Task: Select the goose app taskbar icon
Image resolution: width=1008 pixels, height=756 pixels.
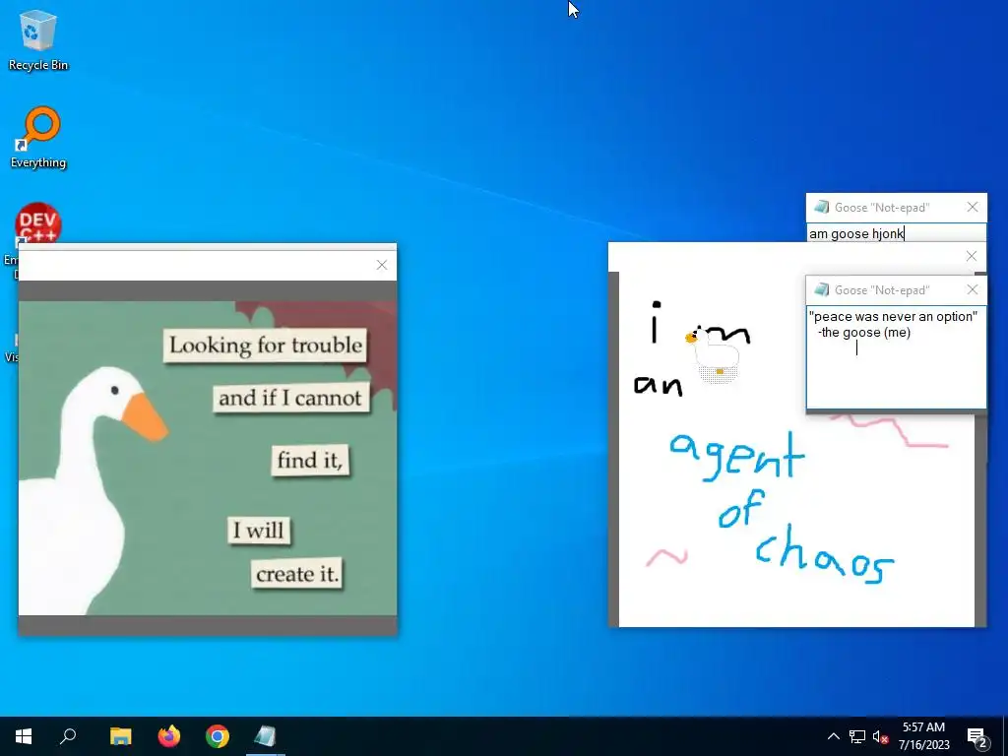Action: coord(265,736)
